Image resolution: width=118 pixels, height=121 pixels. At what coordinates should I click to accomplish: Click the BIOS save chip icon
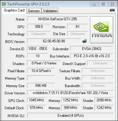click(x=85, y=41)
